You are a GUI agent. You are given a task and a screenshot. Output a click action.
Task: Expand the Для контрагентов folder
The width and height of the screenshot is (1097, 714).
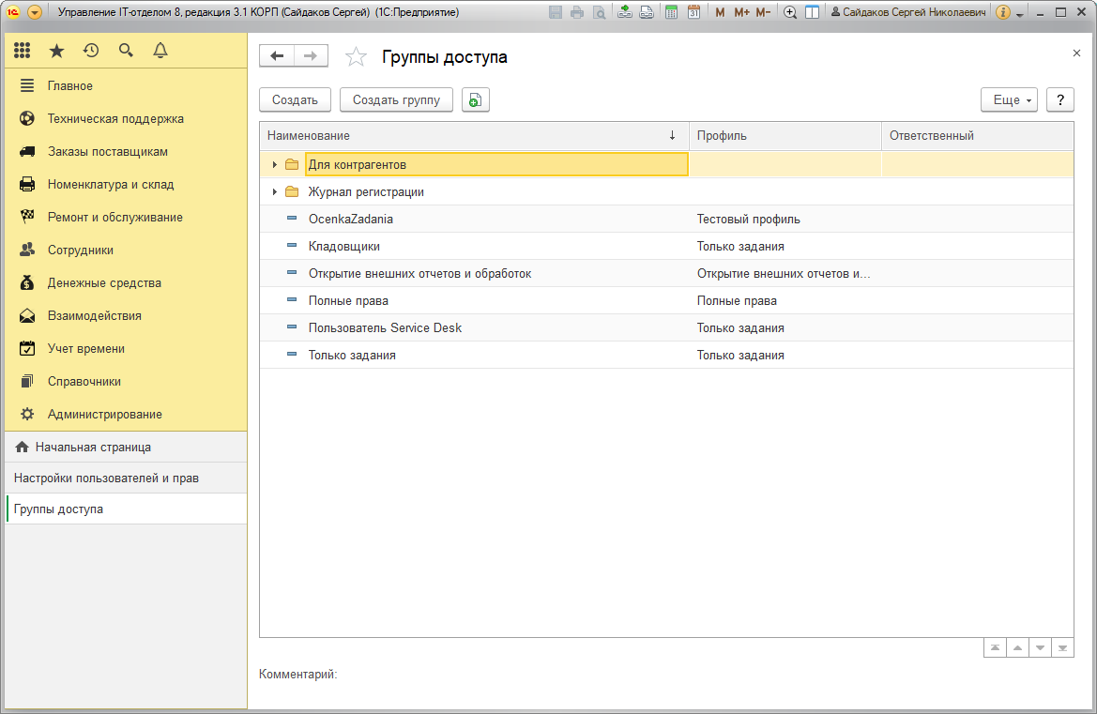[x=274, y=164]
